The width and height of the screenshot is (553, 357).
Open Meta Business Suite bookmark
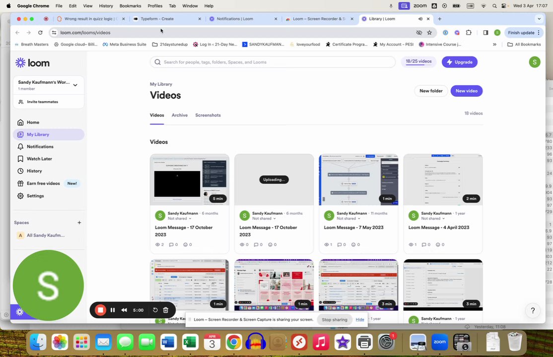125,45
